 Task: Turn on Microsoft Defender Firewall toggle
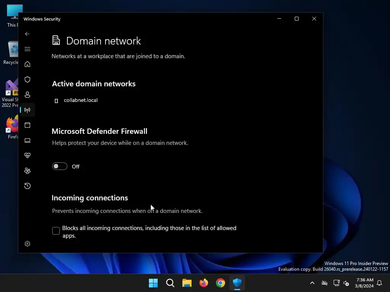[x=60, y=167]
